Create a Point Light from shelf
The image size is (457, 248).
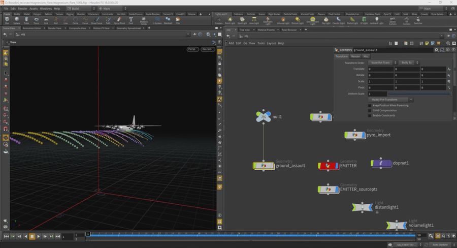point(230,20)
